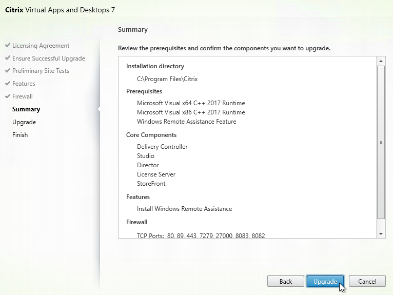Go back with the Back button
Image resolution: width=393 pixels, height=295 pixels.
[x=286, y=282]
